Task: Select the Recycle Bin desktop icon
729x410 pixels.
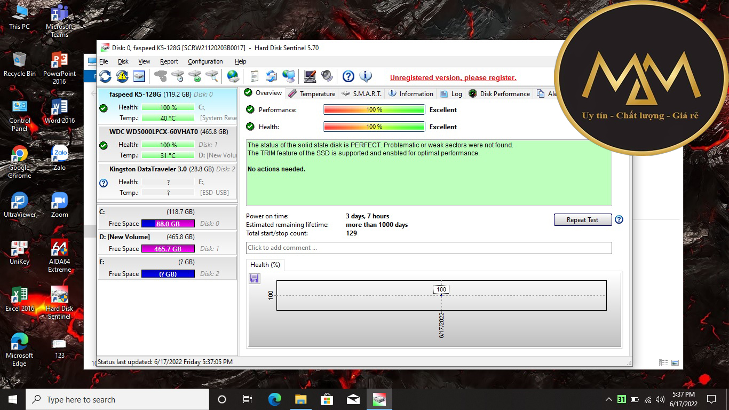Action: point(20,65)
